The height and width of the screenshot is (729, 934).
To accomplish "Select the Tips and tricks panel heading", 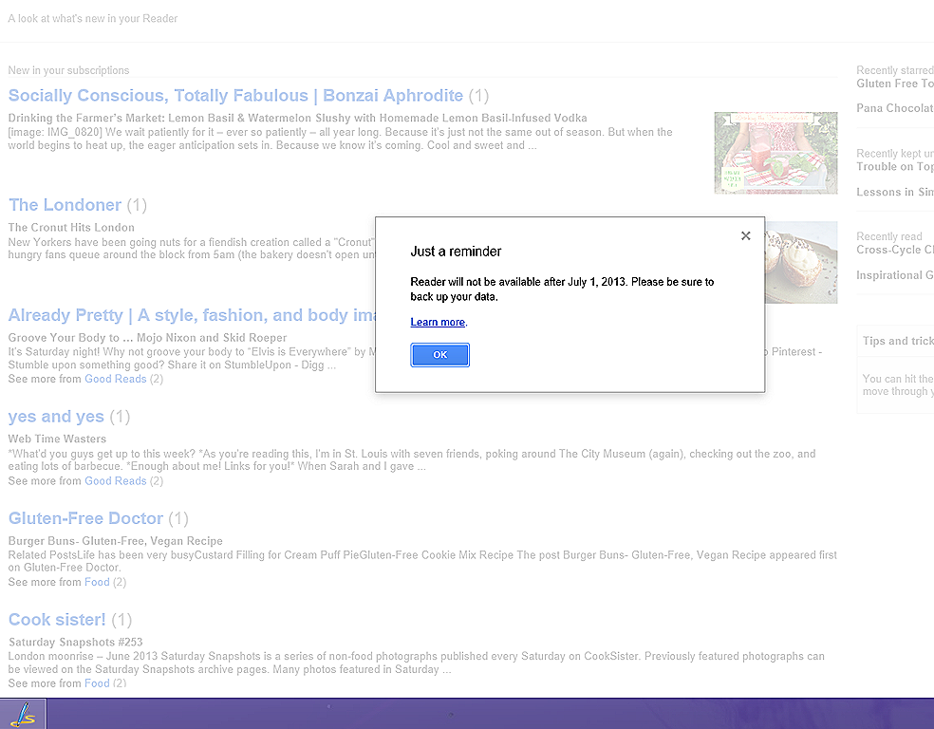I will click(x=898, y=341).
